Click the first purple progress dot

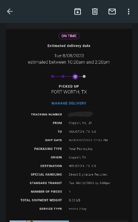click(x=53, y=76)
